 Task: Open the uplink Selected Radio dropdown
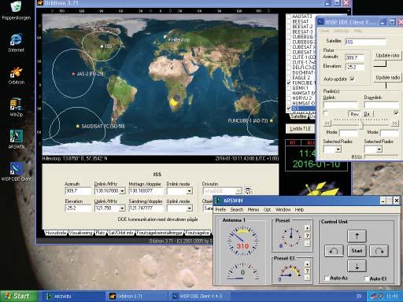click(338, 149)
